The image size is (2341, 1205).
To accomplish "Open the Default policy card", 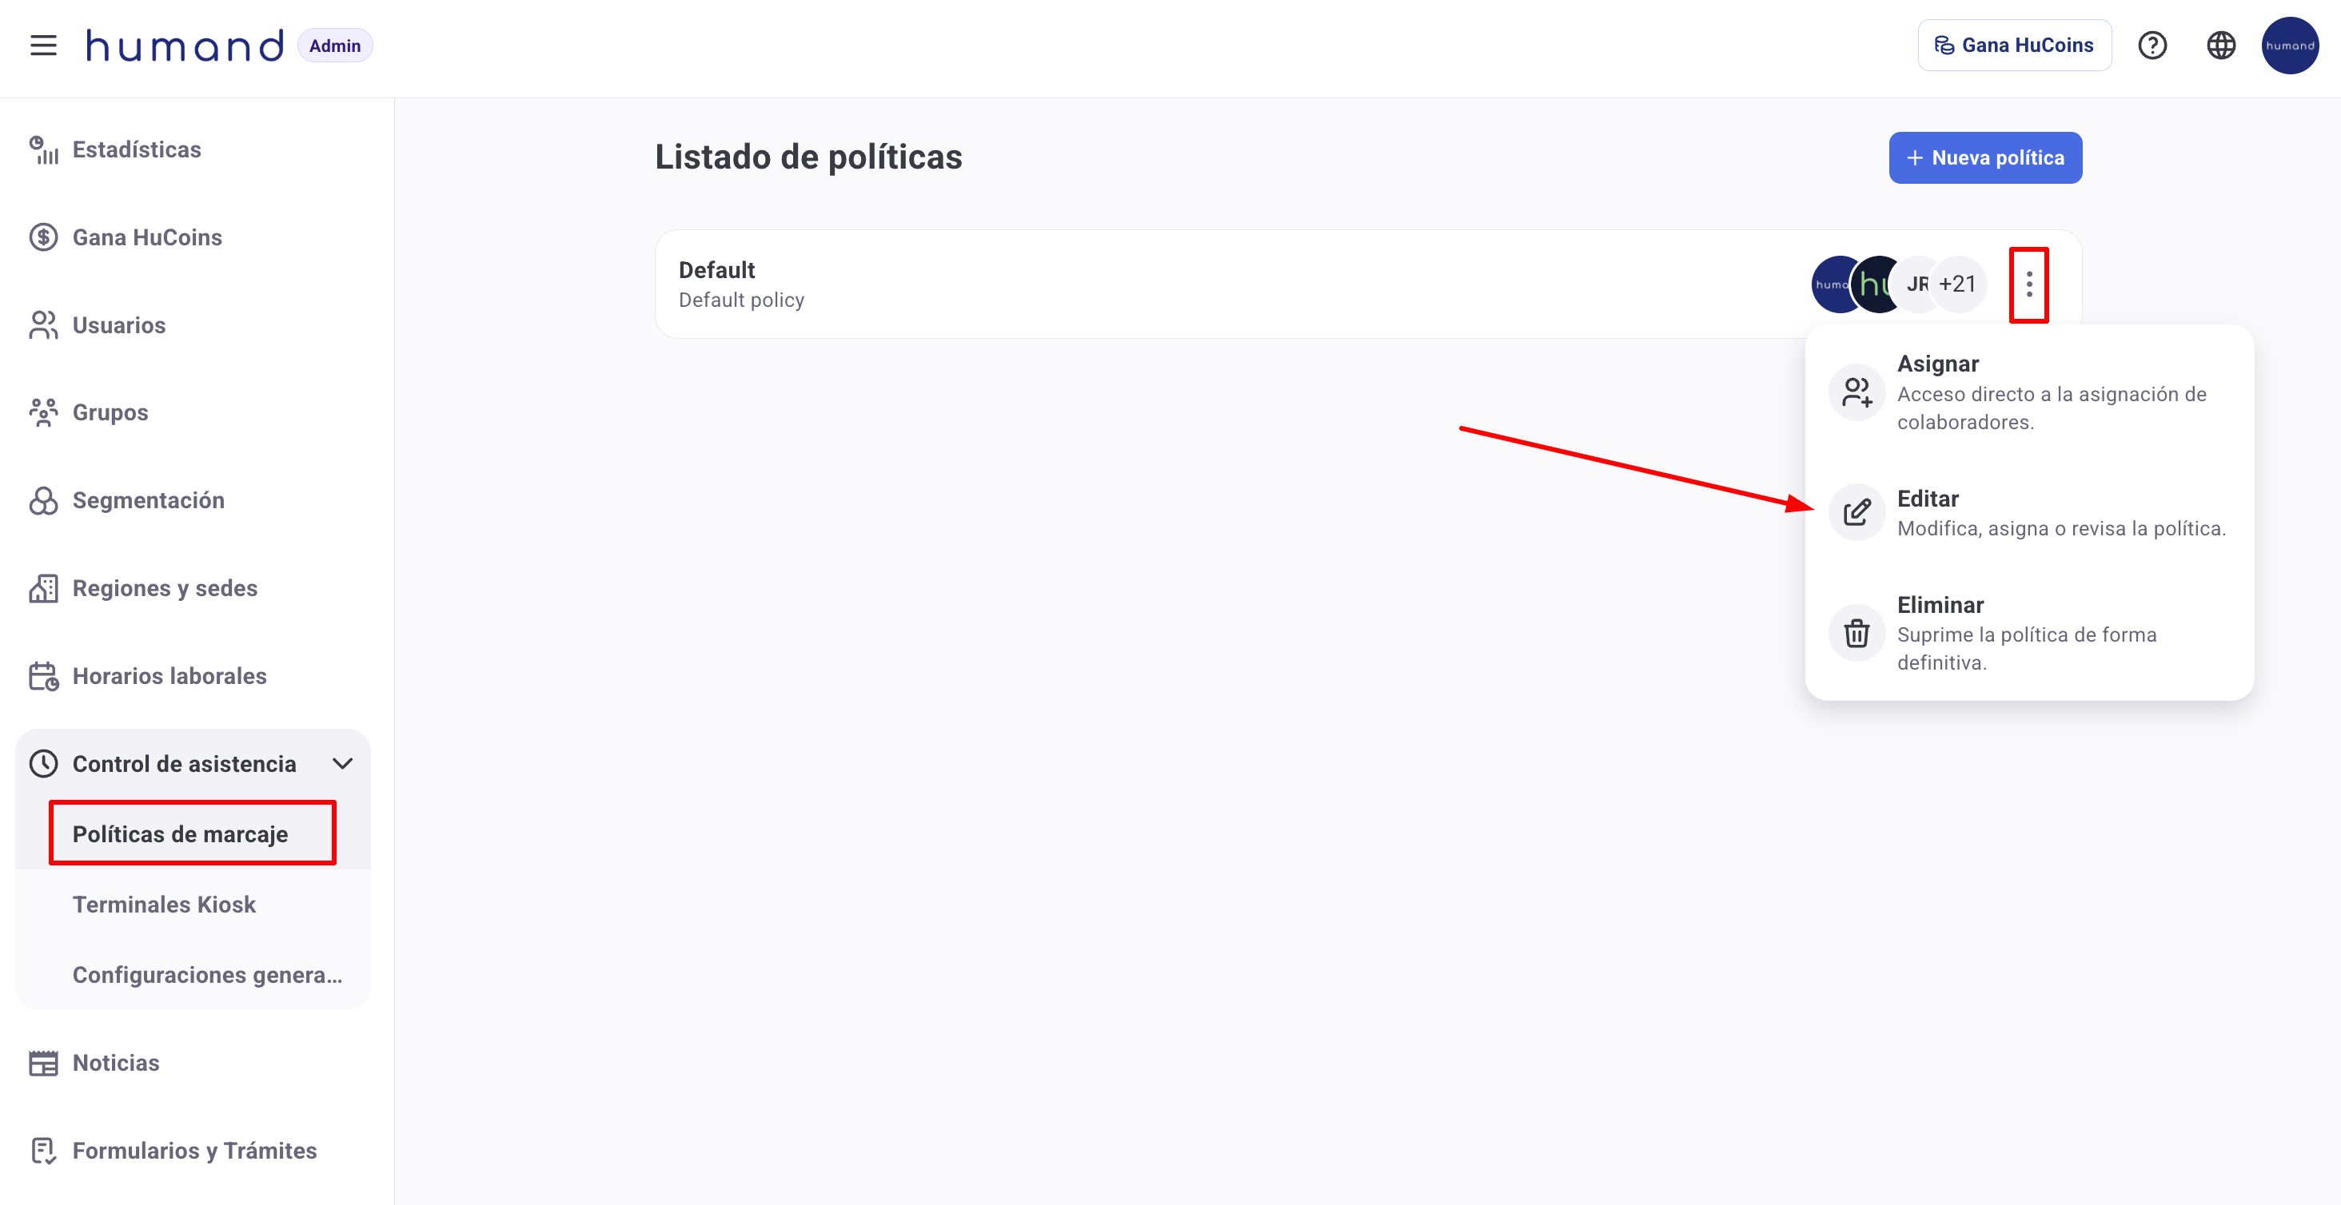I will (x=1091, y=284).
